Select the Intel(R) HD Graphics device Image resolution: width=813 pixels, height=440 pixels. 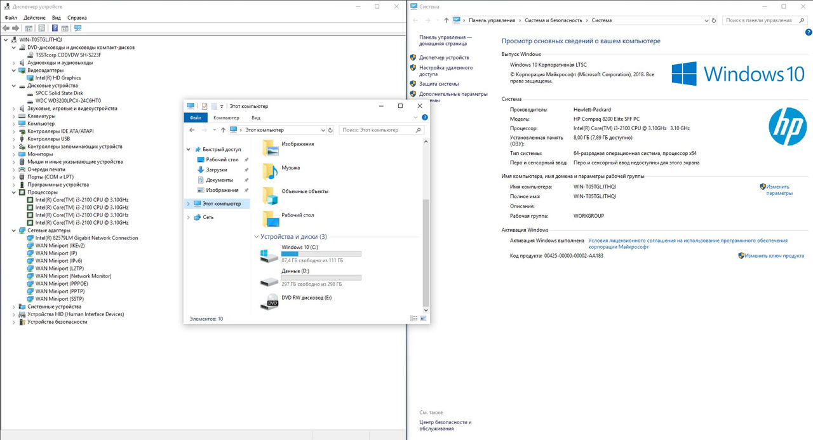click(58, 78)
